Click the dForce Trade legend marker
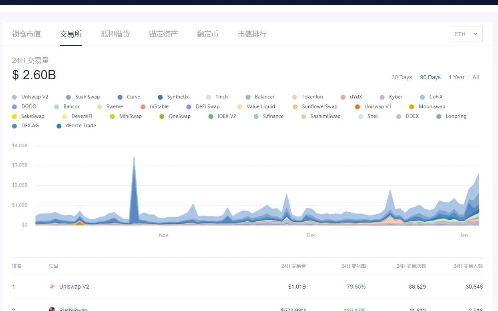The height and width of the screenshot is (311, 498). tap(59, 126)
